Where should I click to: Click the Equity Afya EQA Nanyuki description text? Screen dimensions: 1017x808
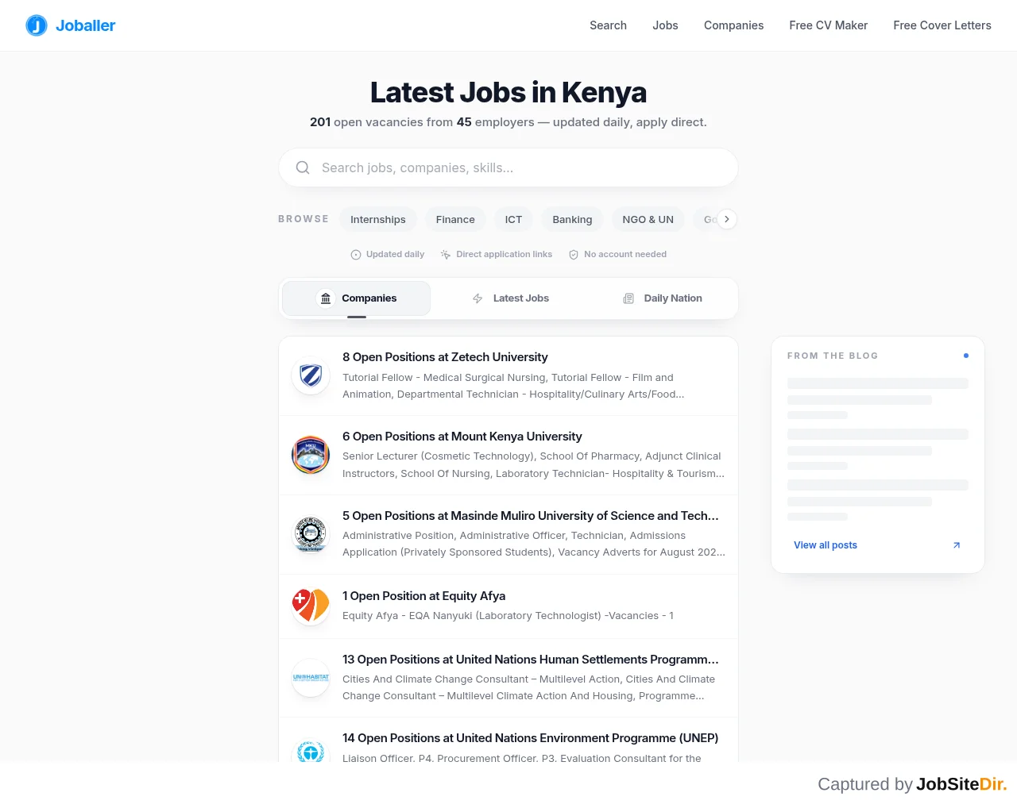pos(508,616)
